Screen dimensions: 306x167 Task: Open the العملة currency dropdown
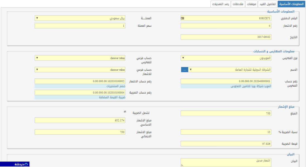point(80,18)
